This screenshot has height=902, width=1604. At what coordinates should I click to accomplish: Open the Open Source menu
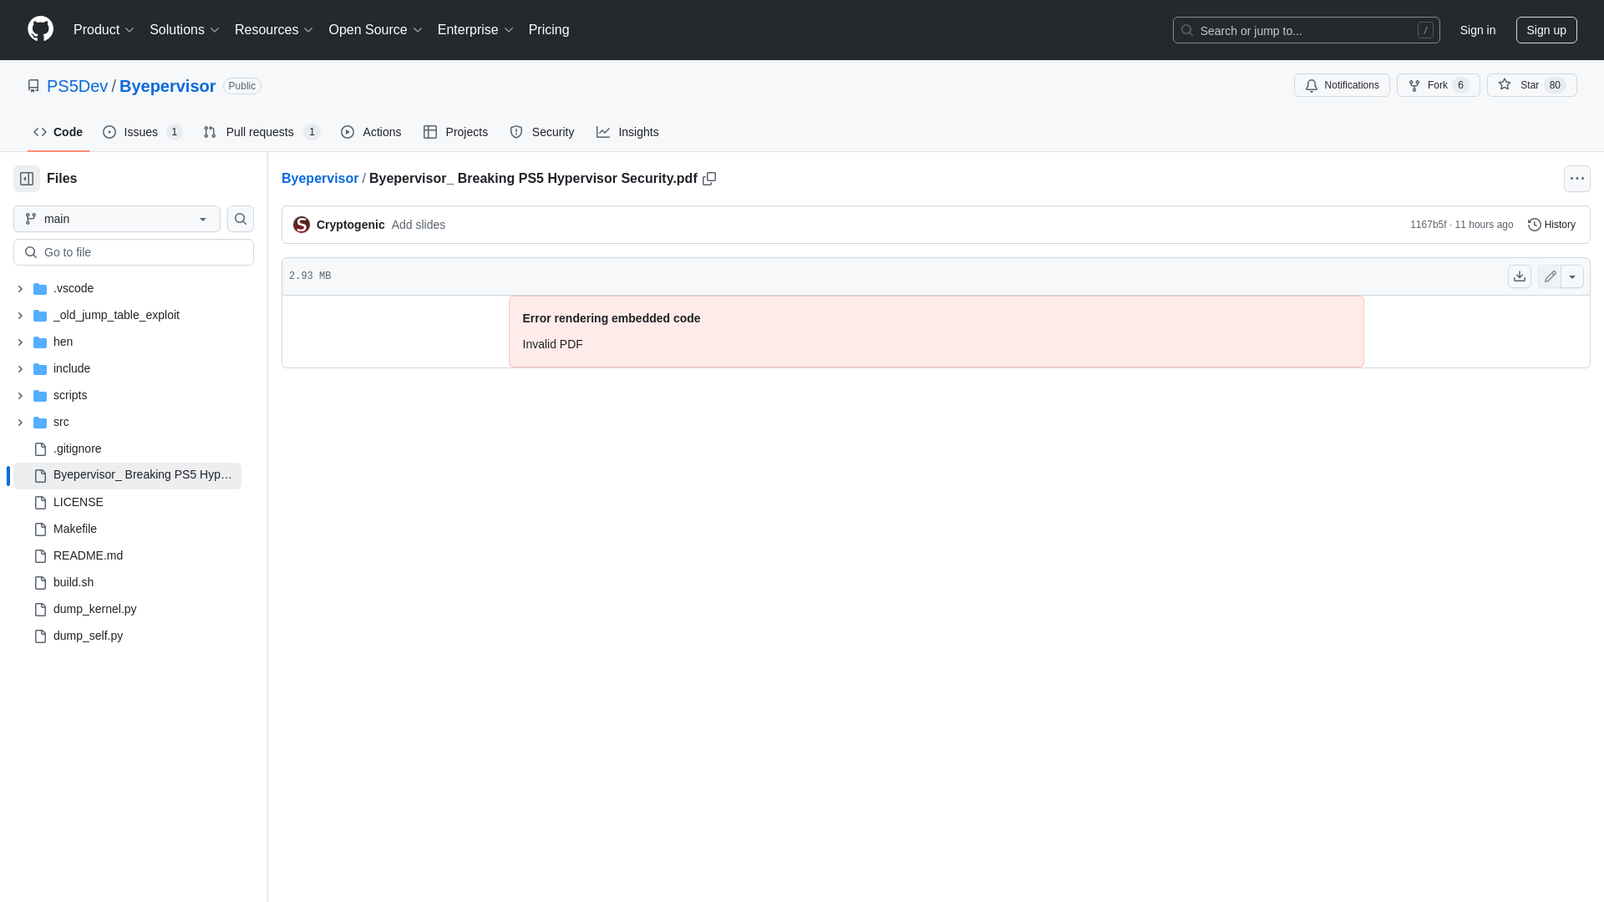click(x=375, y=30)
